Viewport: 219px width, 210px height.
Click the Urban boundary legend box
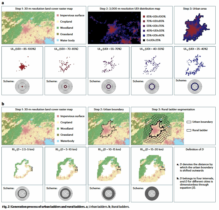pyautogui.click(x=189, y=122)
